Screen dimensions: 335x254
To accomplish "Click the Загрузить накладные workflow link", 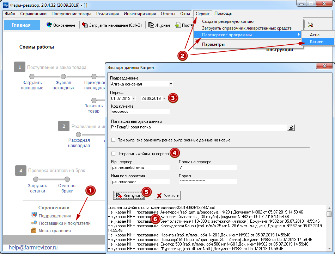I will [x=32, y=85].
